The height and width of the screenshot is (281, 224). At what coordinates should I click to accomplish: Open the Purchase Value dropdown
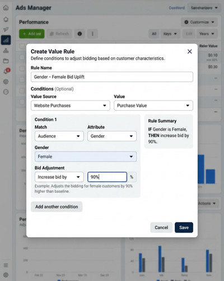[153, 106]
